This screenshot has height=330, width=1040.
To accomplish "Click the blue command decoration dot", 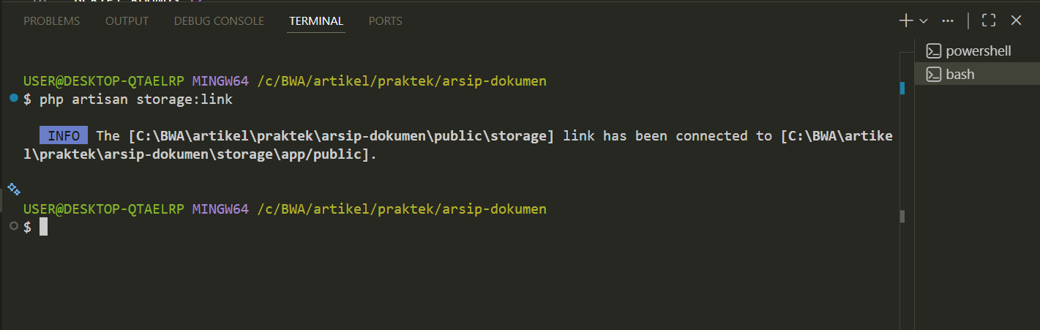I will point(14,98).
